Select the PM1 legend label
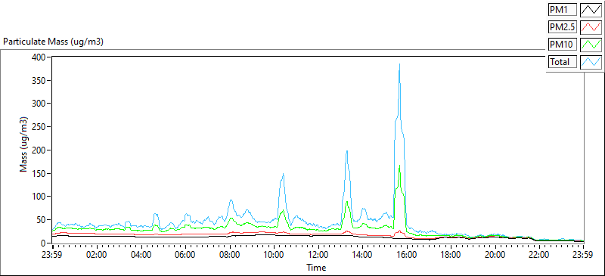605x276 pixels. tap(563, 10)
